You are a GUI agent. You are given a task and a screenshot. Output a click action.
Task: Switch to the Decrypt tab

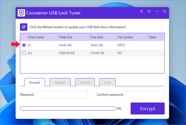pos(60,82)
